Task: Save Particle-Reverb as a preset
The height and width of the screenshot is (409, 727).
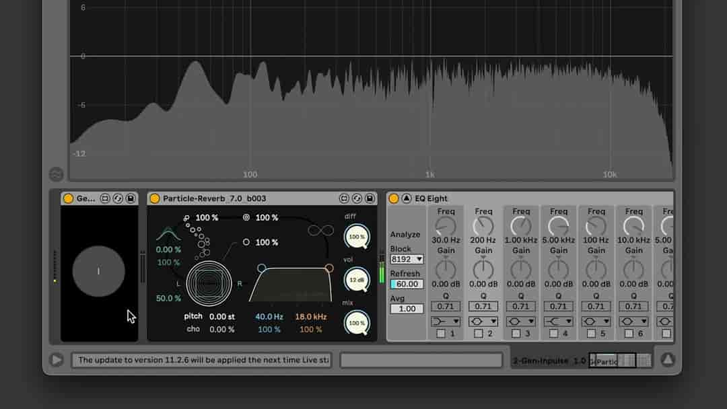Action: (x=370, y=198)
